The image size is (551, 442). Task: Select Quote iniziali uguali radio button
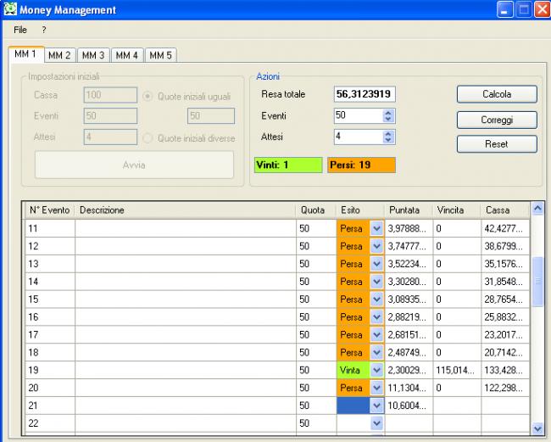click(x=147, y=97)
